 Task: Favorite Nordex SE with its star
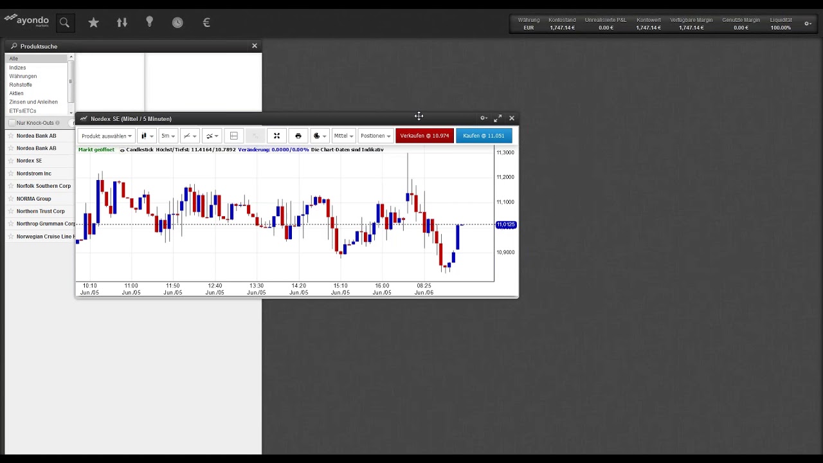tap(11, 161)
